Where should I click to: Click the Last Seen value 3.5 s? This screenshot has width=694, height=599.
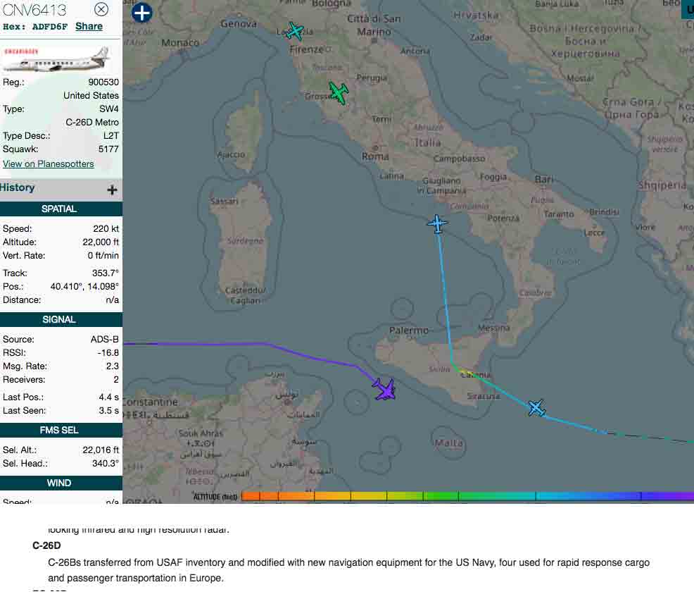pyautogui.click(x=109, y=411)
